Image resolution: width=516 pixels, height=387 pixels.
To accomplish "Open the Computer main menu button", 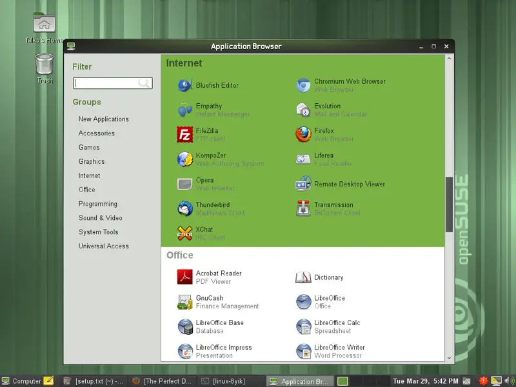I will (22, 381).
